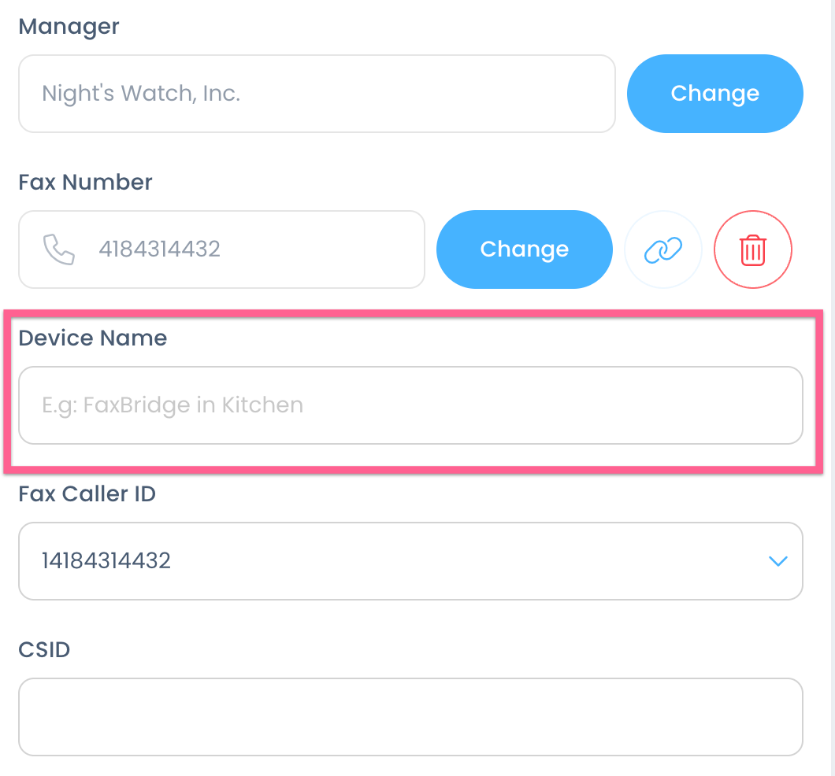835x776 pixels.
Task: Click the Change button beside Fax Number
Action: [x=525, y=249]
